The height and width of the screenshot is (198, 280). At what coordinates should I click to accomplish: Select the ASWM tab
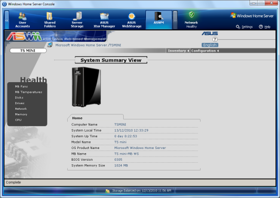159,20
